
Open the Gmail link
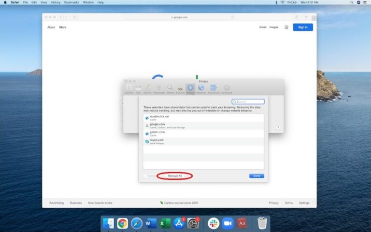(263, 27)
